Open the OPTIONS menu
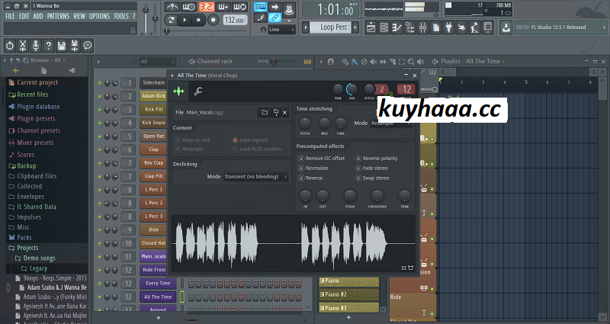 (x=99, y=16)
